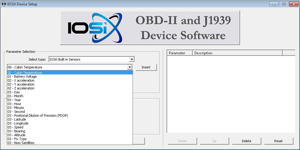The image size is (300, 150).
Task: Choose 02 - Z acceleration item
Action: pyautogui.click(x=70, y=88)
